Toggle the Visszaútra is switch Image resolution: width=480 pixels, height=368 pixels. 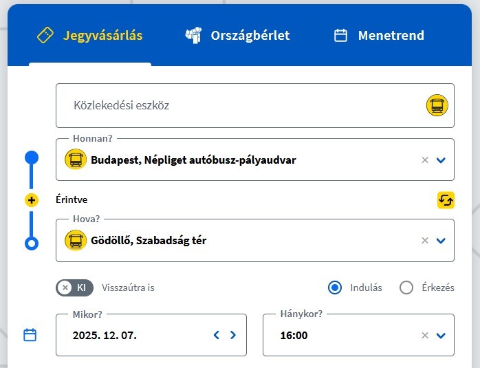[75, 288]
